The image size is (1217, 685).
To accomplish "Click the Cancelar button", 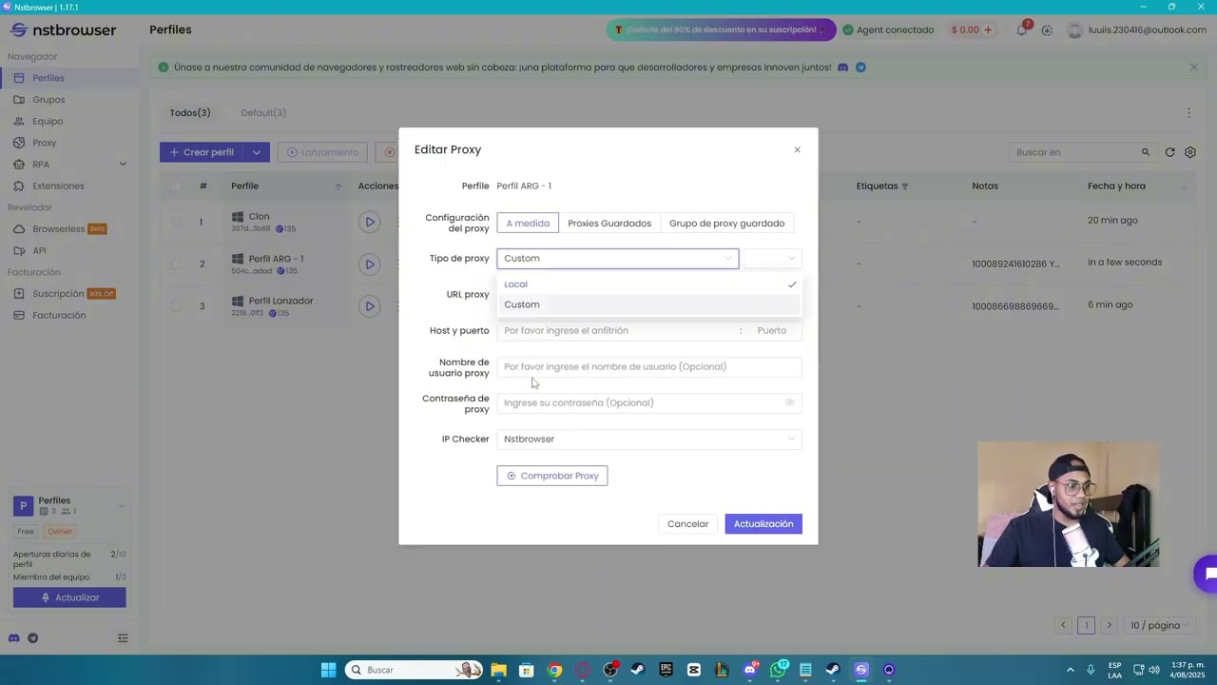I will tap(687, 524).
